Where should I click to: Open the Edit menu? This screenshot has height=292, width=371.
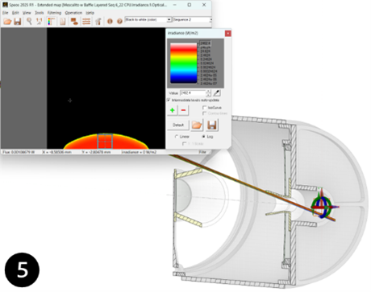click(x=15, y=13)
